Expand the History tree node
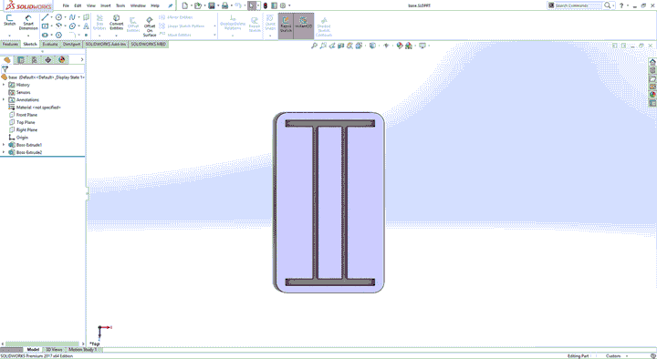This screenshot has height=359, width=657. click(x=4, y=85)
